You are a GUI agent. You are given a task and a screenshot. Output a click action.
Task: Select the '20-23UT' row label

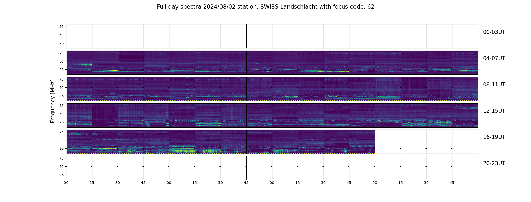[494, 163]
